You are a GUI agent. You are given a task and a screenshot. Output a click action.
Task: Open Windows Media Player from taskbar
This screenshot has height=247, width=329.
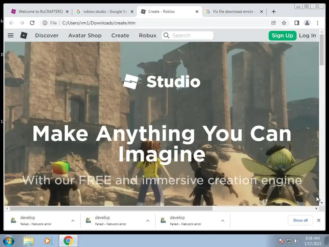point(48,241)
